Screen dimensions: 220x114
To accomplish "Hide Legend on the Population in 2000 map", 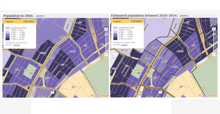I will [x=29, y=21].
